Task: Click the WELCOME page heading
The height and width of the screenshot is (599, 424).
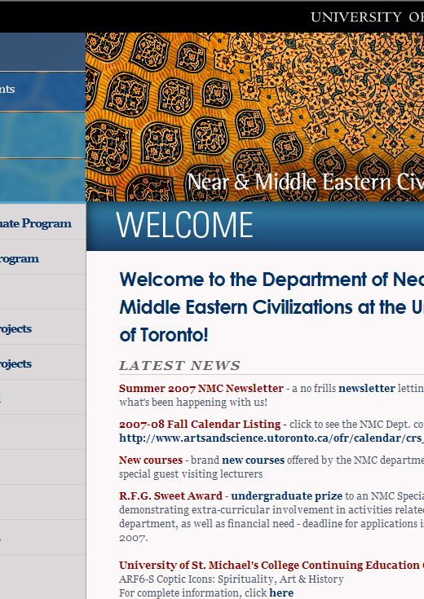Action: pos(184,225)
